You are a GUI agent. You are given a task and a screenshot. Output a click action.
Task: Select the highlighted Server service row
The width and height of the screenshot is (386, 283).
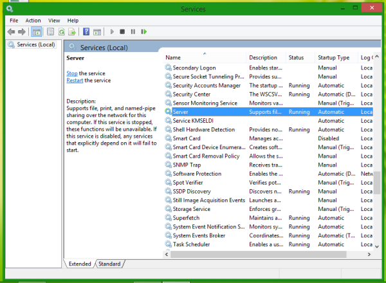coord(268,112)
